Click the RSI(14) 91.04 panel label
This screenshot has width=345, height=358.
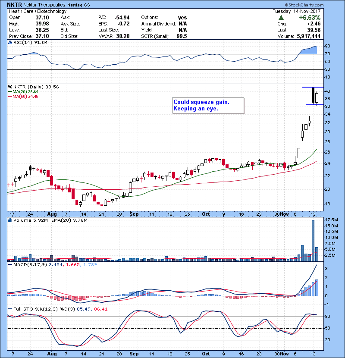tap(30, 42)
